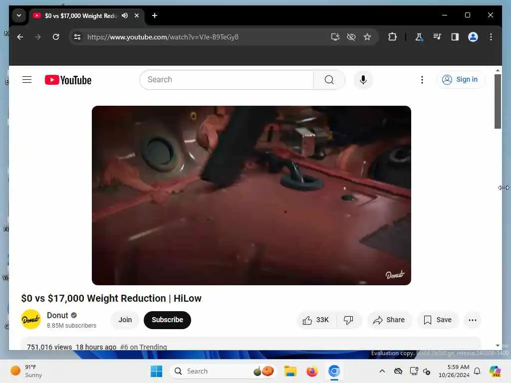511x383 pixels.
Task: Click the crossed-eye tracking protection icon
Action: tap(351, 37)
